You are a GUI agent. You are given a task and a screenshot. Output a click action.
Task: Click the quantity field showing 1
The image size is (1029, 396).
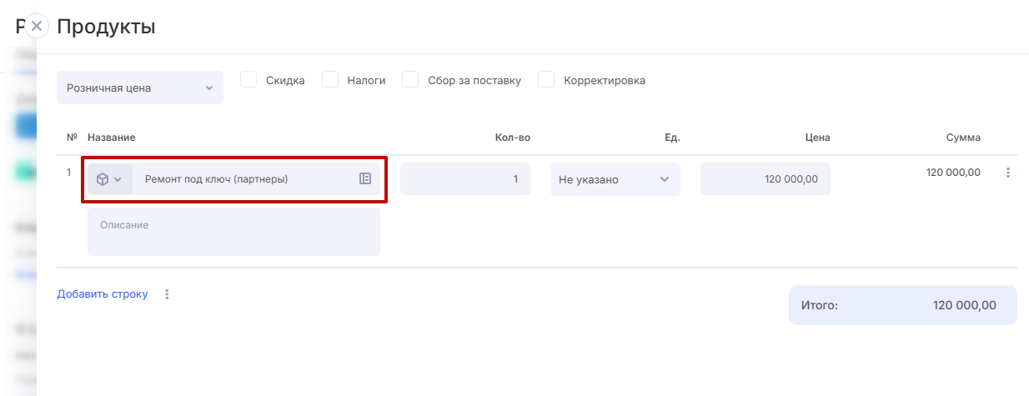click(x=464, y=179)
